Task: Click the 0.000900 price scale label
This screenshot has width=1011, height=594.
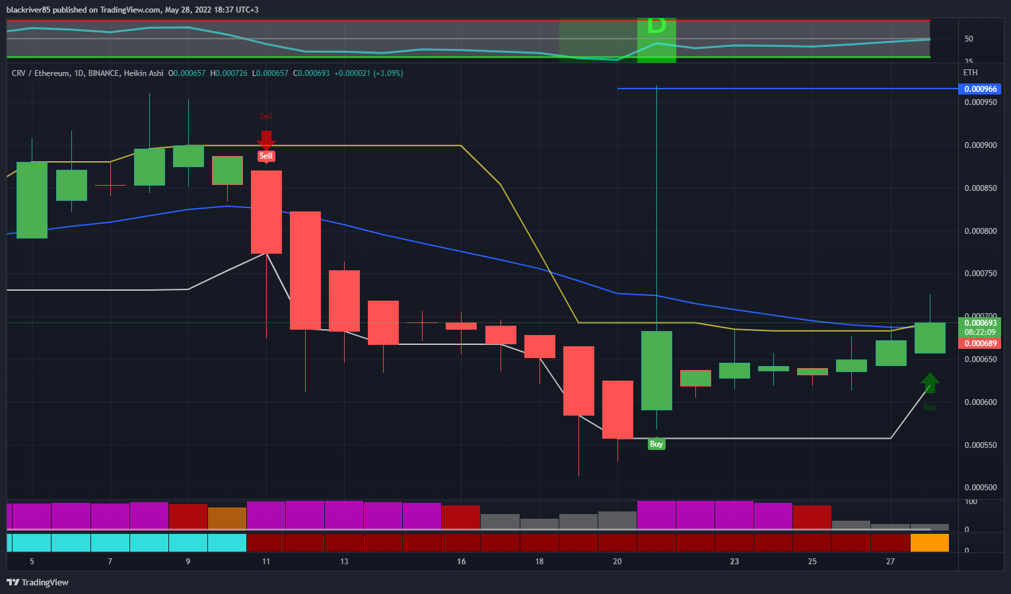Action: [x=980, y=145]
